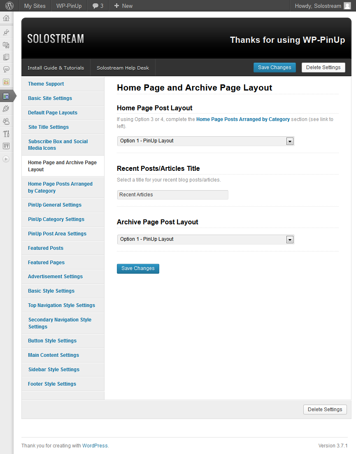Select Default Page Layouts section
The height and width of the screenshot is (454, 356).
click(63, 113)
